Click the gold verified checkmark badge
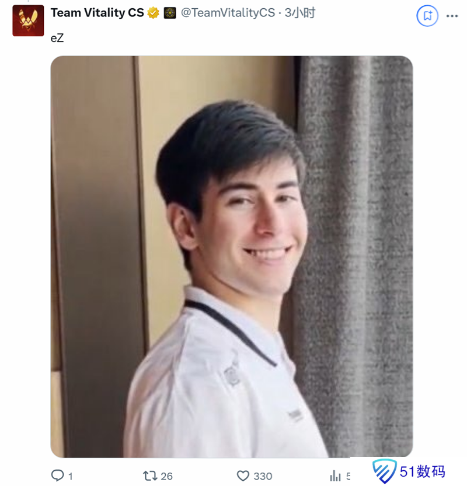The image size is (467, 486). click(x=153, y=13)
